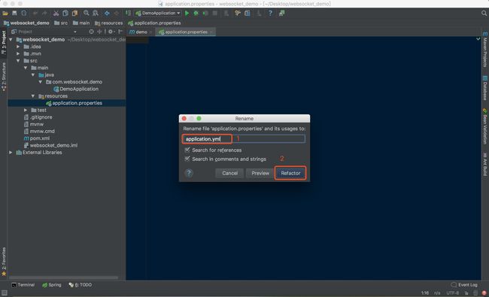The height and width of the screenshot is (297, 489).
Task: Click the Synchronize toolbar icon
Action: (24, 14)
